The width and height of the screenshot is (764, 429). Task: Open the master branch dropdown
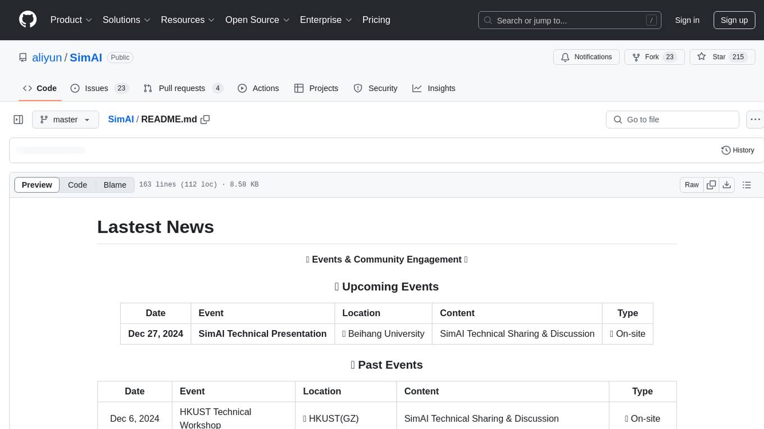(66, 120)
